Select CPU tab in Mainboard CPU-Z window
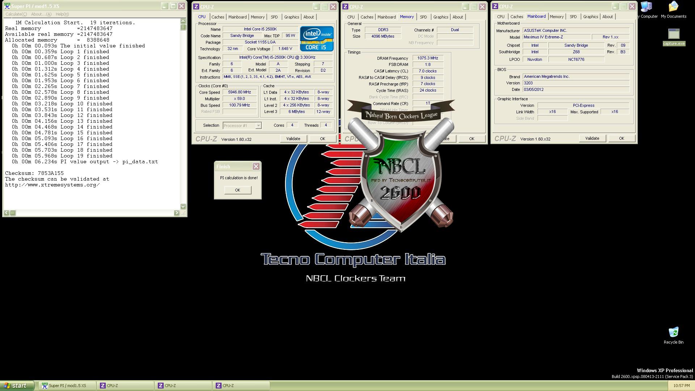 point(501,17)
